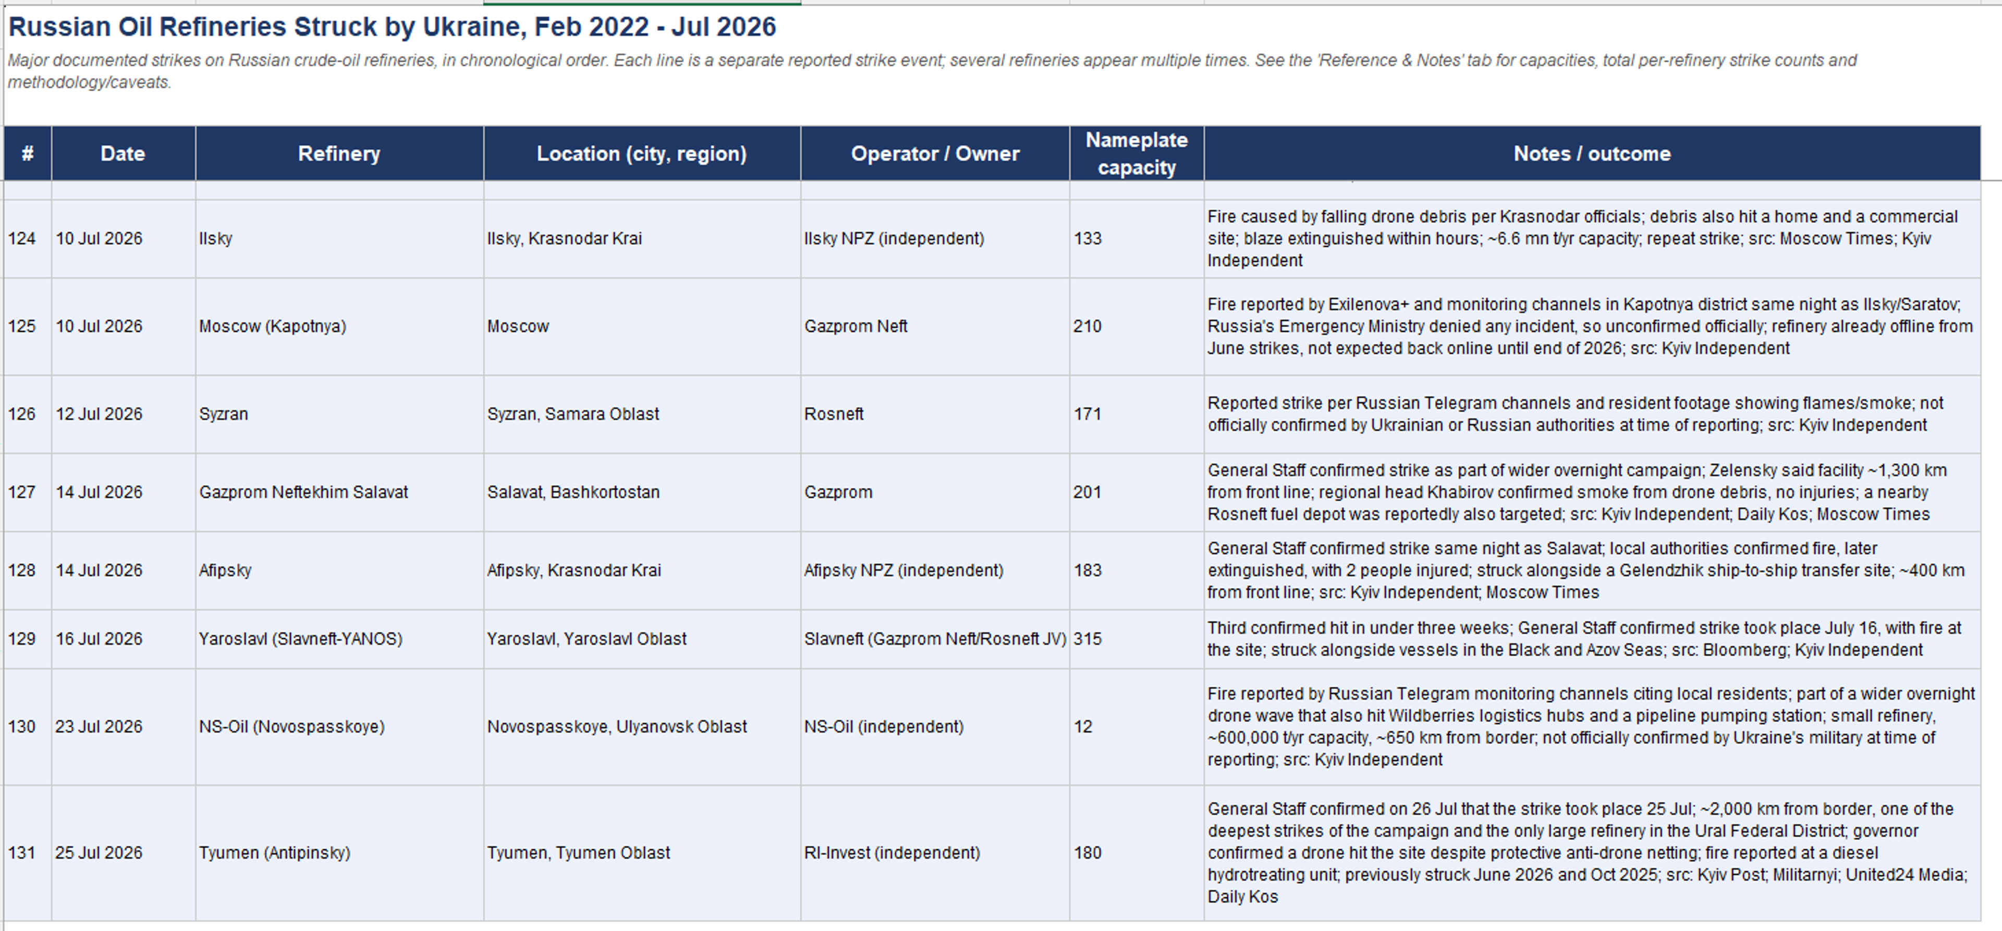This screenshot has width=2002, height=931.
Task: Click the 'Operator / Owner' column header
Action: click(x=935, y=154)
